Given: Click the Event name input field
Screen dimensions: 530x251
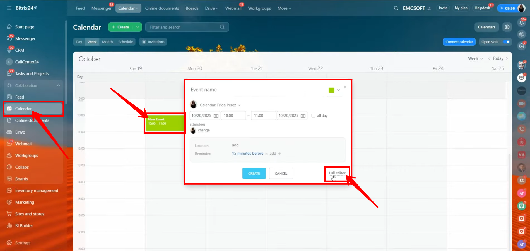Looking at the screenshot, I should pyautogui.click(x=255, y=90).
